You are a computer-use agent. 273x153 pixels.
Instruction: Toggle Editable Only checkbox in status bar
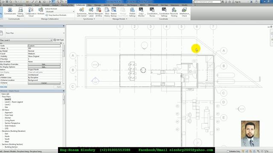click(x=228, y=151)
